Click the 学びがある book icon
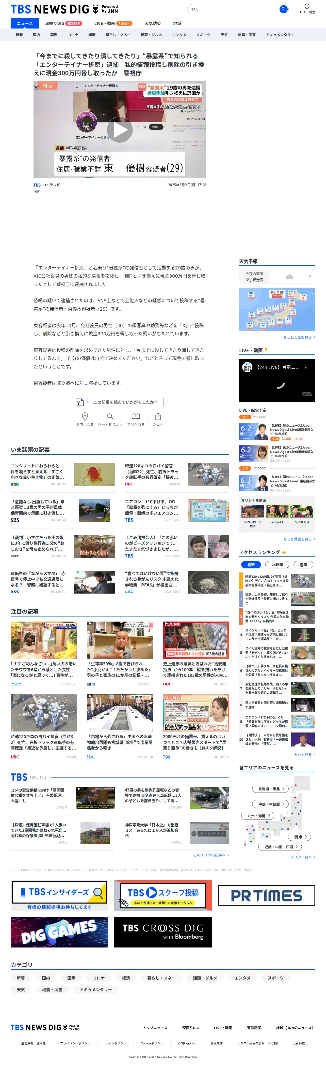Image resolution: width=326 pixels, height=1092 pixels. click(135, 416)
